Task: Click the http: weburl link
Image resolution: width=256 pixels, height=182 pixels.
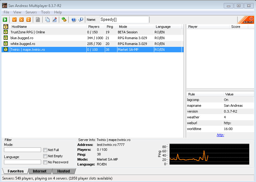Action: [220, 135]
